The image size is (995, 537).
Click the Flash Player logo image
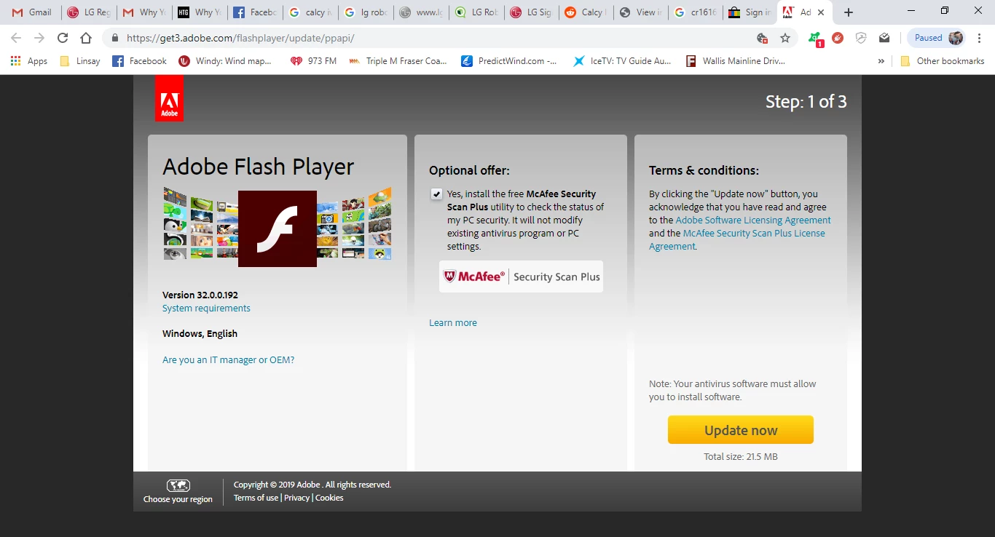coord(278,228)
